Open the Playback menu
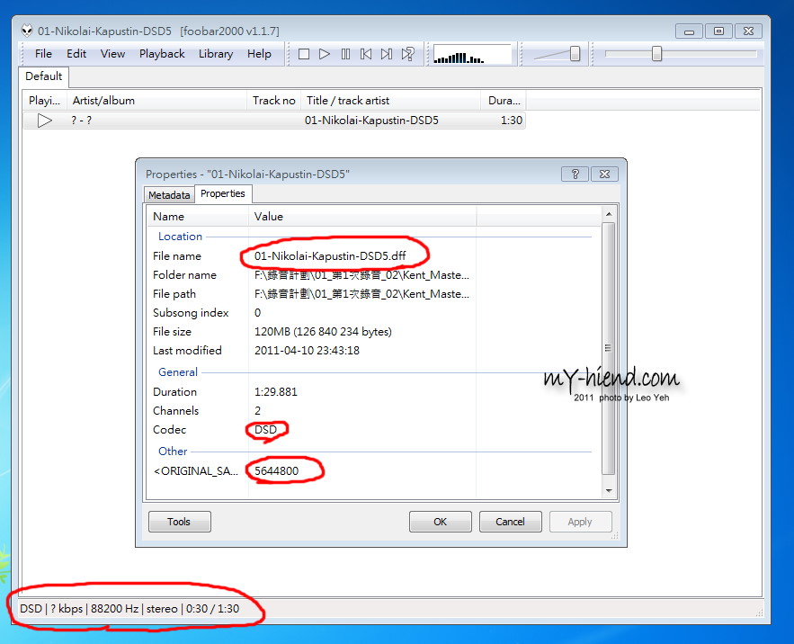The width and height of the screenshot is (794, 644). tap(162, 54)
